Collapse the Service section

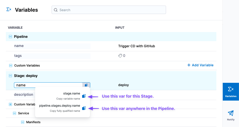point(14,113)
